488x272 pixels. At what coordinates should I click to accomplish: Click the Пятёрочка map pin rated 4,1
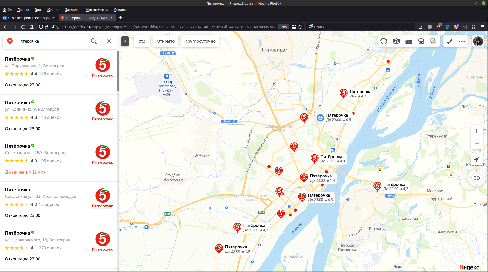[x=314, y=158]
